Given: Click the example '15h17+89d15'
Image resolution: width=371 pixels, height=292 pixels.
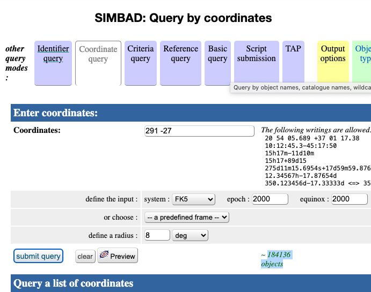Looking at the screenshot, I should point(286,161).
